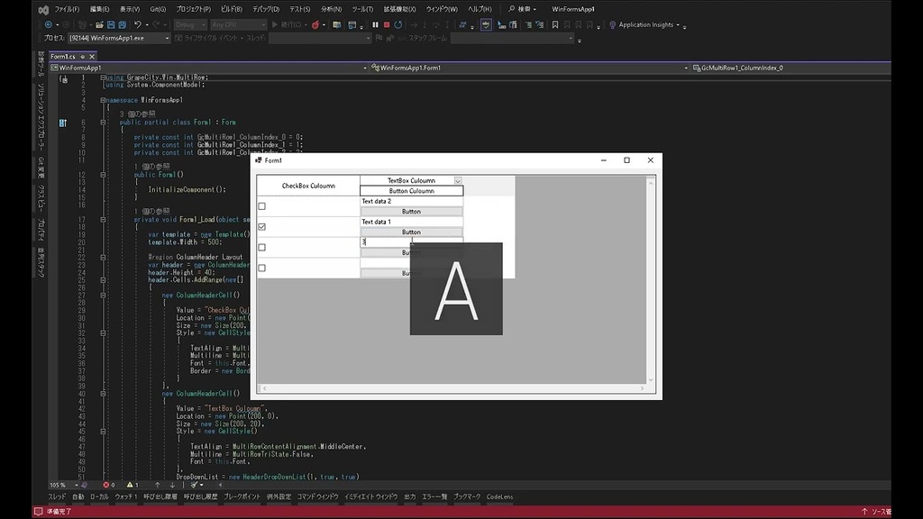Tick the fourth row checkbox in Form1 grid

click(262, 268)
